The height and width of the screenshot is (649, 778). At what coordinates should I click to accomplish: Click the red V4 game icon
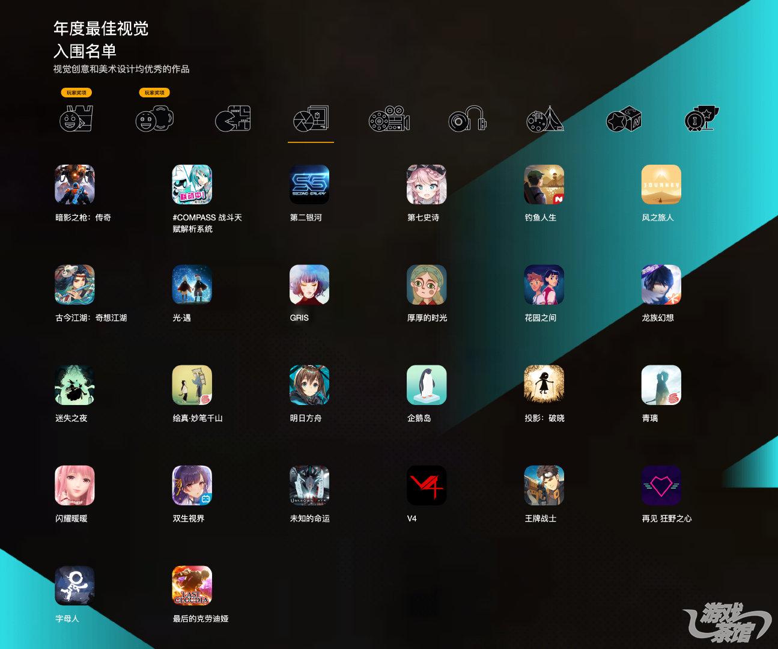pyautogui.click(x=427, y=486)
